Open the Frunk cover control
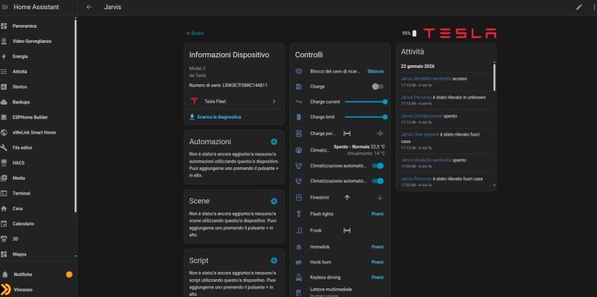The width and height of the screenshot is (597, 297). (347, 230)
